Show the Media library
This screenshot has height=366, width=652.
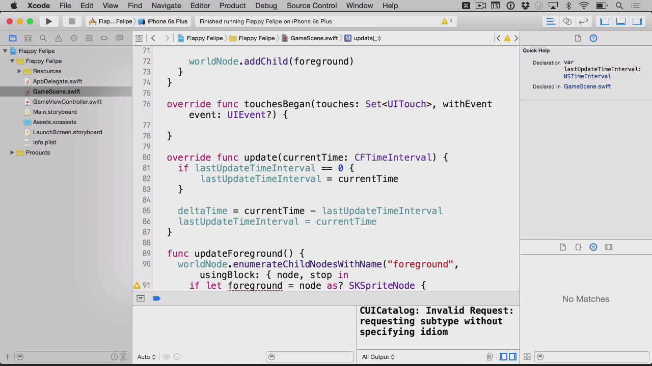click(609, 247)
